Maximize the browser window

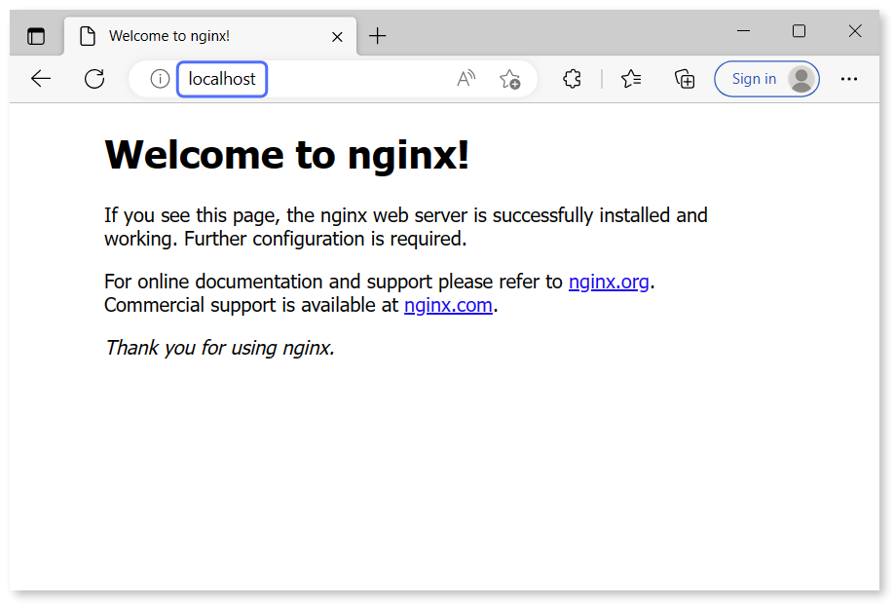click(799, 30)
